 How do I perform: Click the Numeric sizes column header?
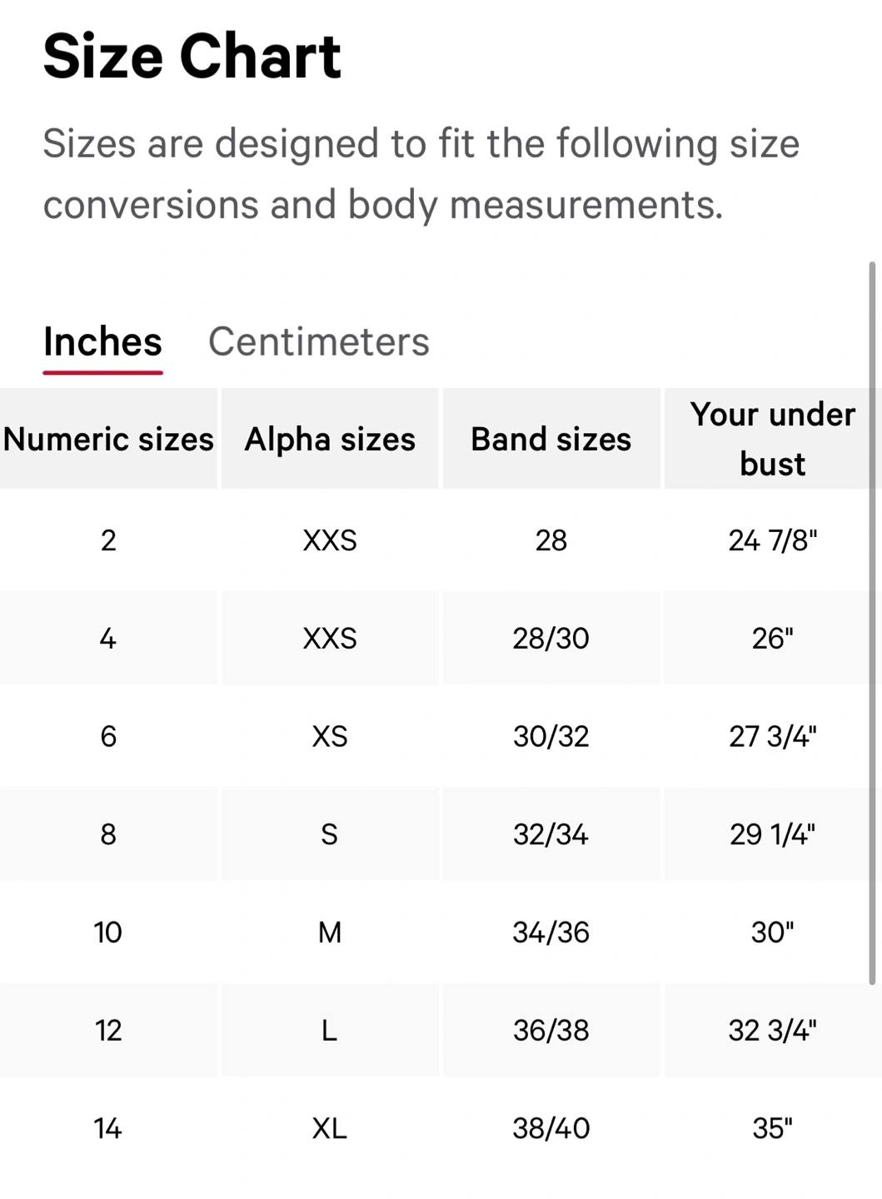coord(108,439)
